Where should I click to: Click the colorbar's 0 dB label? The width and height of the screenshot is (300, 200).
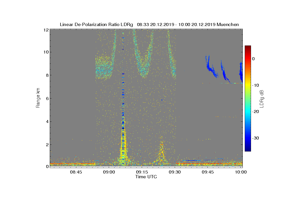[x=253, y=59]
